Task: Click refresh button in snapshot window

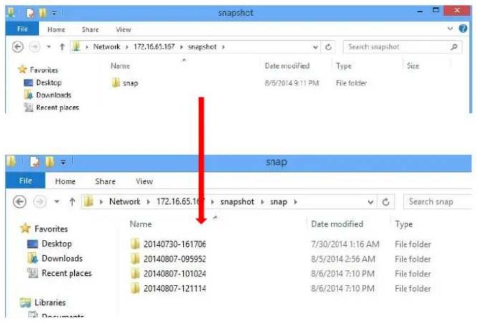Action: [329, 47]
